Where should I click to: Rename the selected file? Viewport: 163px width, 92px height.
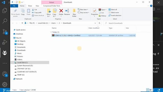point(67,12)
